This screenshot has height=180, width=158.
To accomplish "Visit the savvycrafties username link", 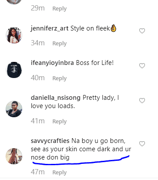I will [50, 141].
